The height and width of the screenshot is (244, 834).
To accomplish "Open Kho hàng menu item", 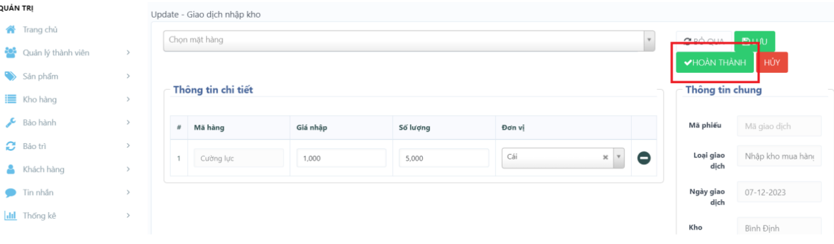I will coord(40,100).
